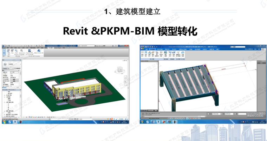Viewport: 267px width, 141px height.
Task: Click the Sogou icon in left taskbar
Action: pos(10,122)
